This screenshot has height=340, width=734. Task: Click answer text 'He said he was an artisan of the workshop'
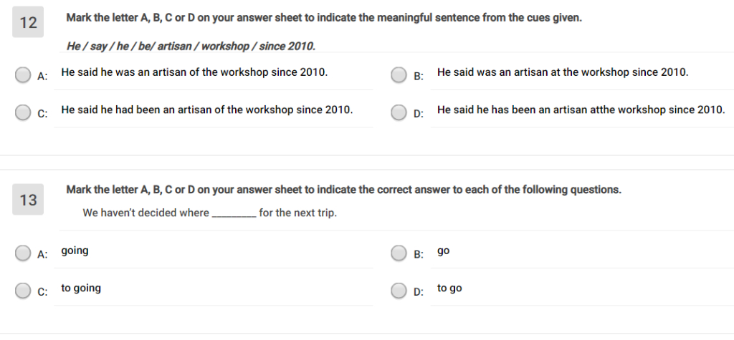click(x=194, y=72)
